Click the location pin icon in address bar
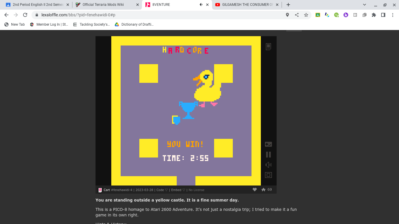399x224 pixels. tap(287, 15)
